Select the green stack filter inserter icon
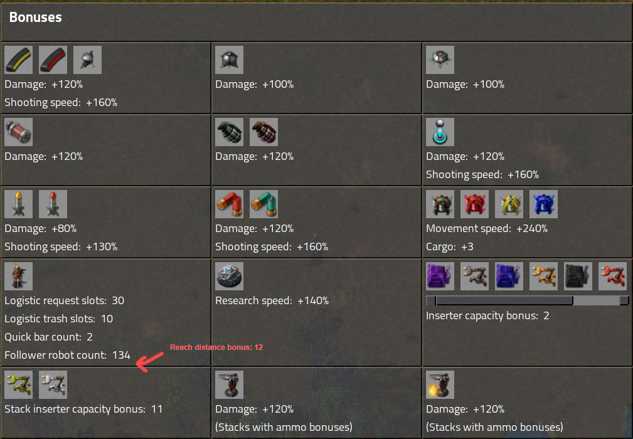This screenshot has width=633, height=439. point(19,385)
